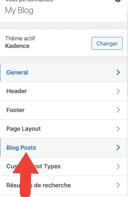128x197 pixels.
Task: Click the Changer button to switch theme
Action: tap(107, 43)
